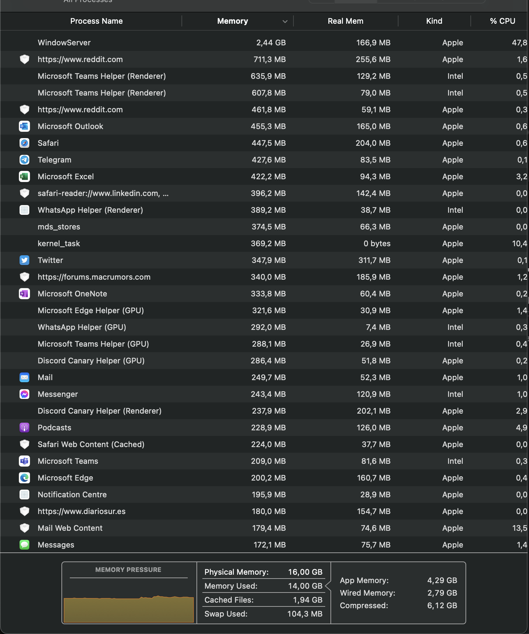Sort by Process Name column header
The height and width of the screenshot is (634, 529).
pyautogui.click(x=96, y=21)
